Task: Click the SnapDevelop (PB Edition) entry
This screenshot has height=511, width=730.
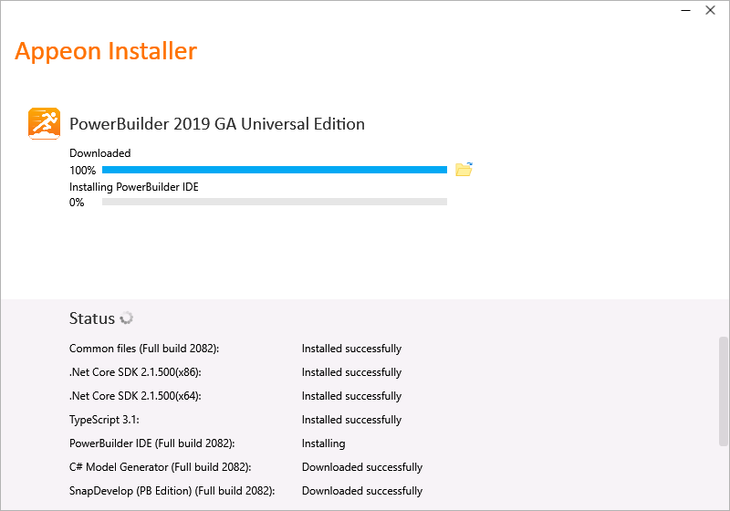Action: click(x=172, y=491)
